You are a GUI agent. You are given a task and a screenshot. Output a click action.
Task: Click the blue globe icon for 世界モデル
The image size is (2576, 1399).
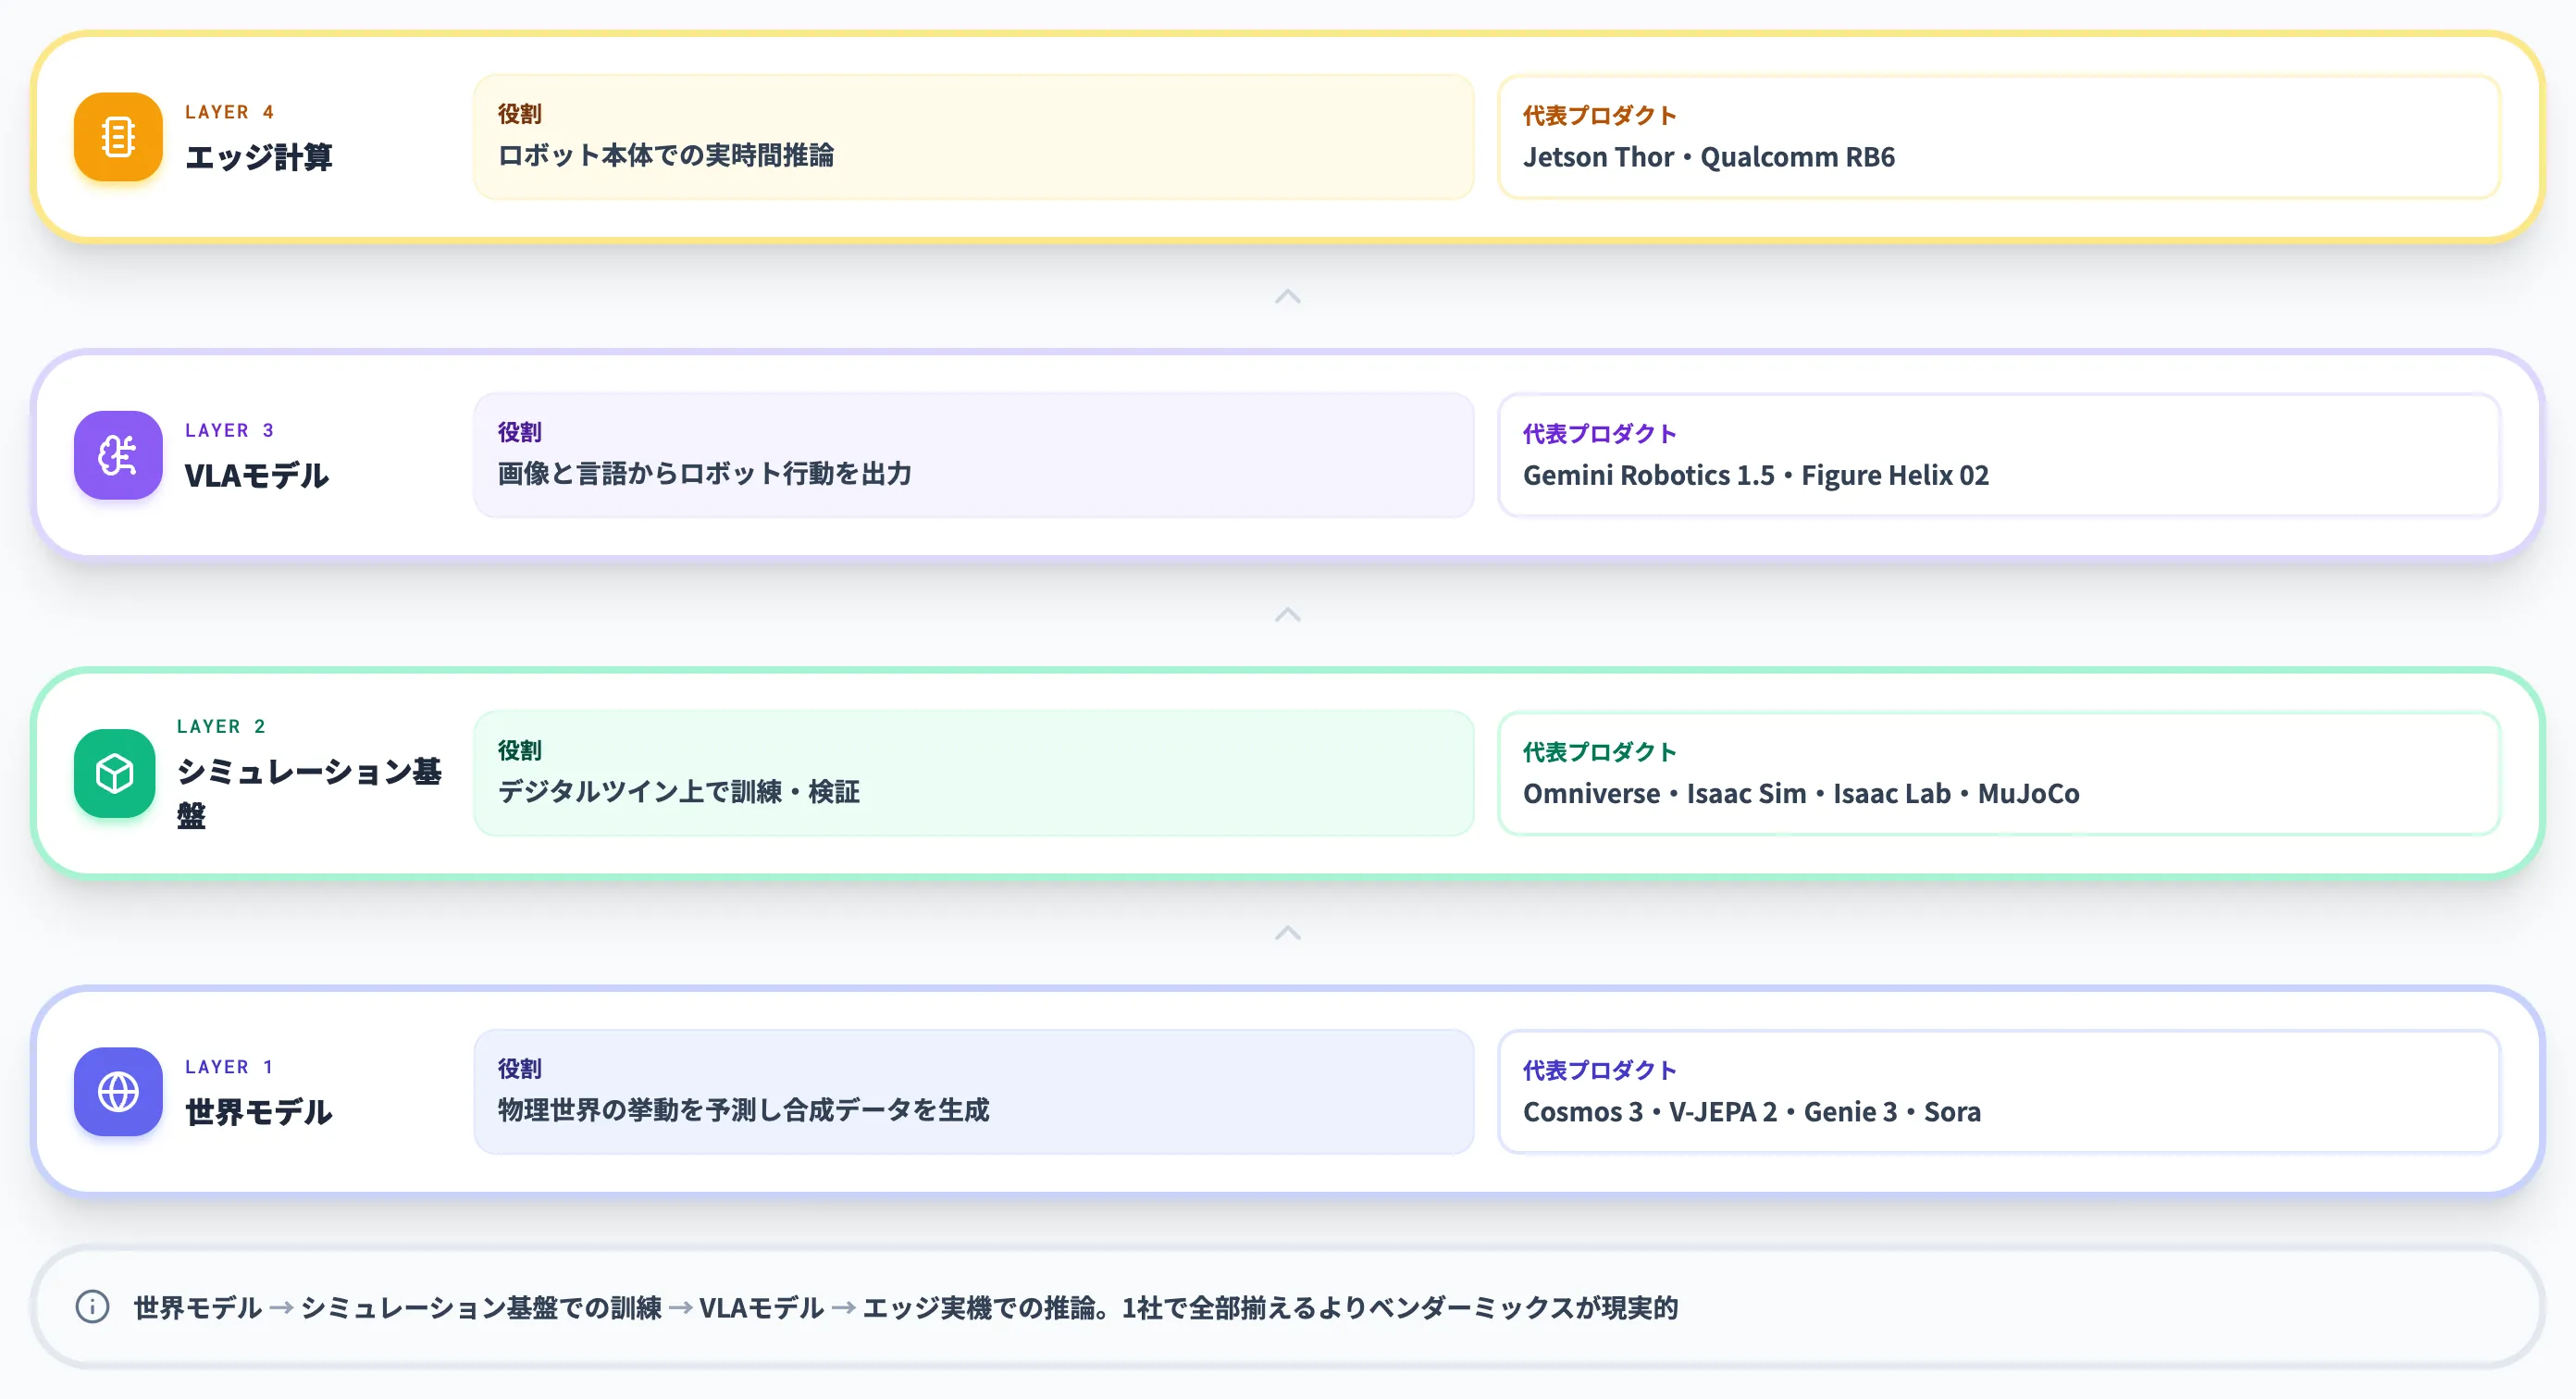pos(118,1091)
